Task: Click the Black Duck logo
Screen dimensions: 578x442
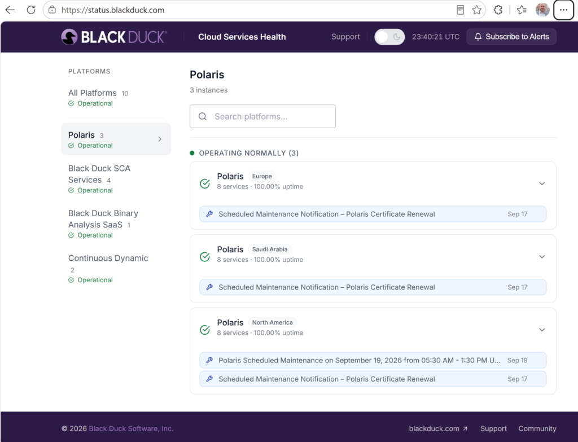Action: (114, 37)
